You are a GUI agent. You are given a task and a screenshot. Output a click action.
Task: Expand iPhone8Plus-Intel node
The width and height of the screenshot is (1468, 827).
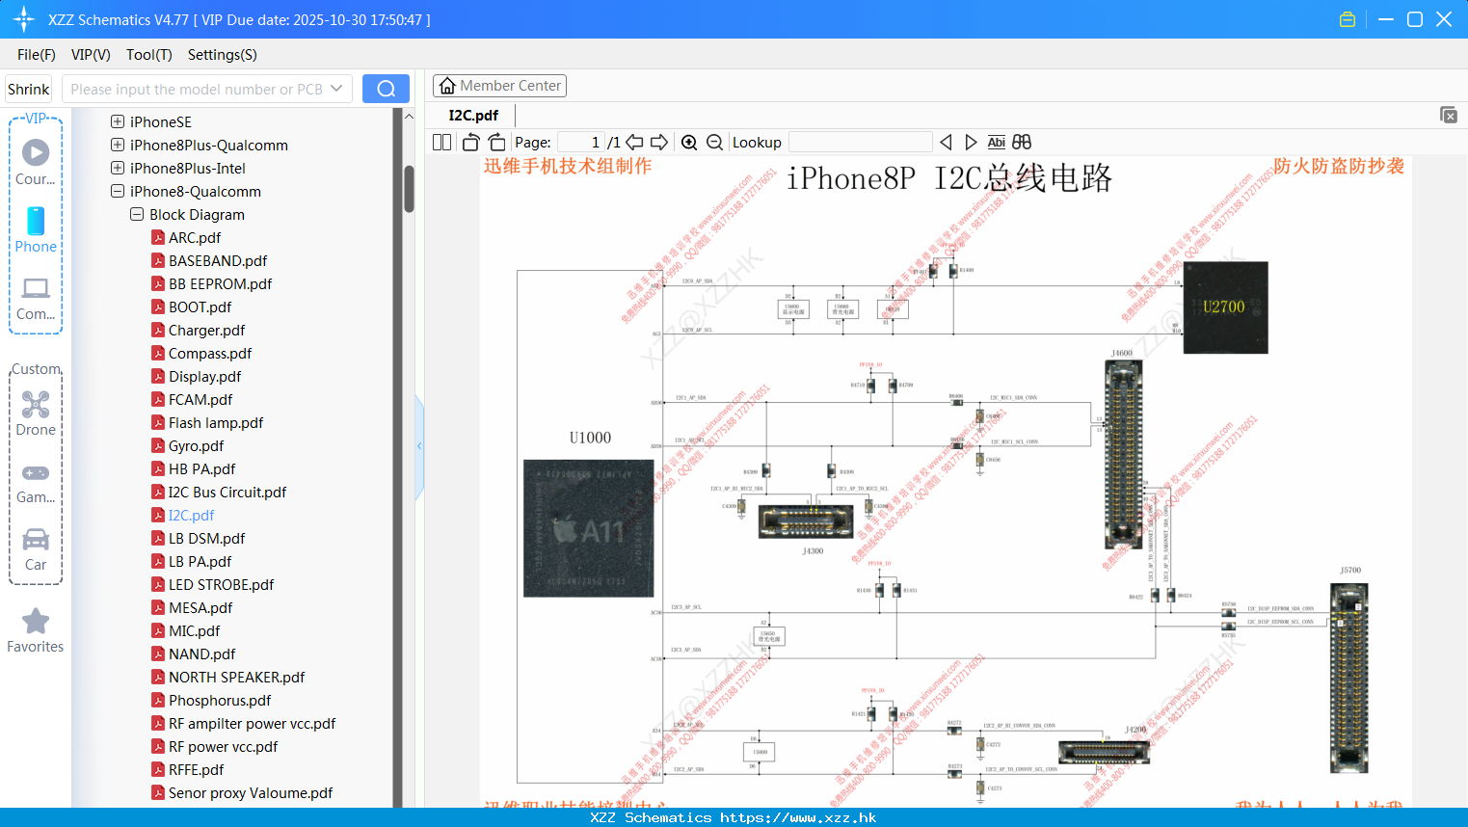coord(118,168)
